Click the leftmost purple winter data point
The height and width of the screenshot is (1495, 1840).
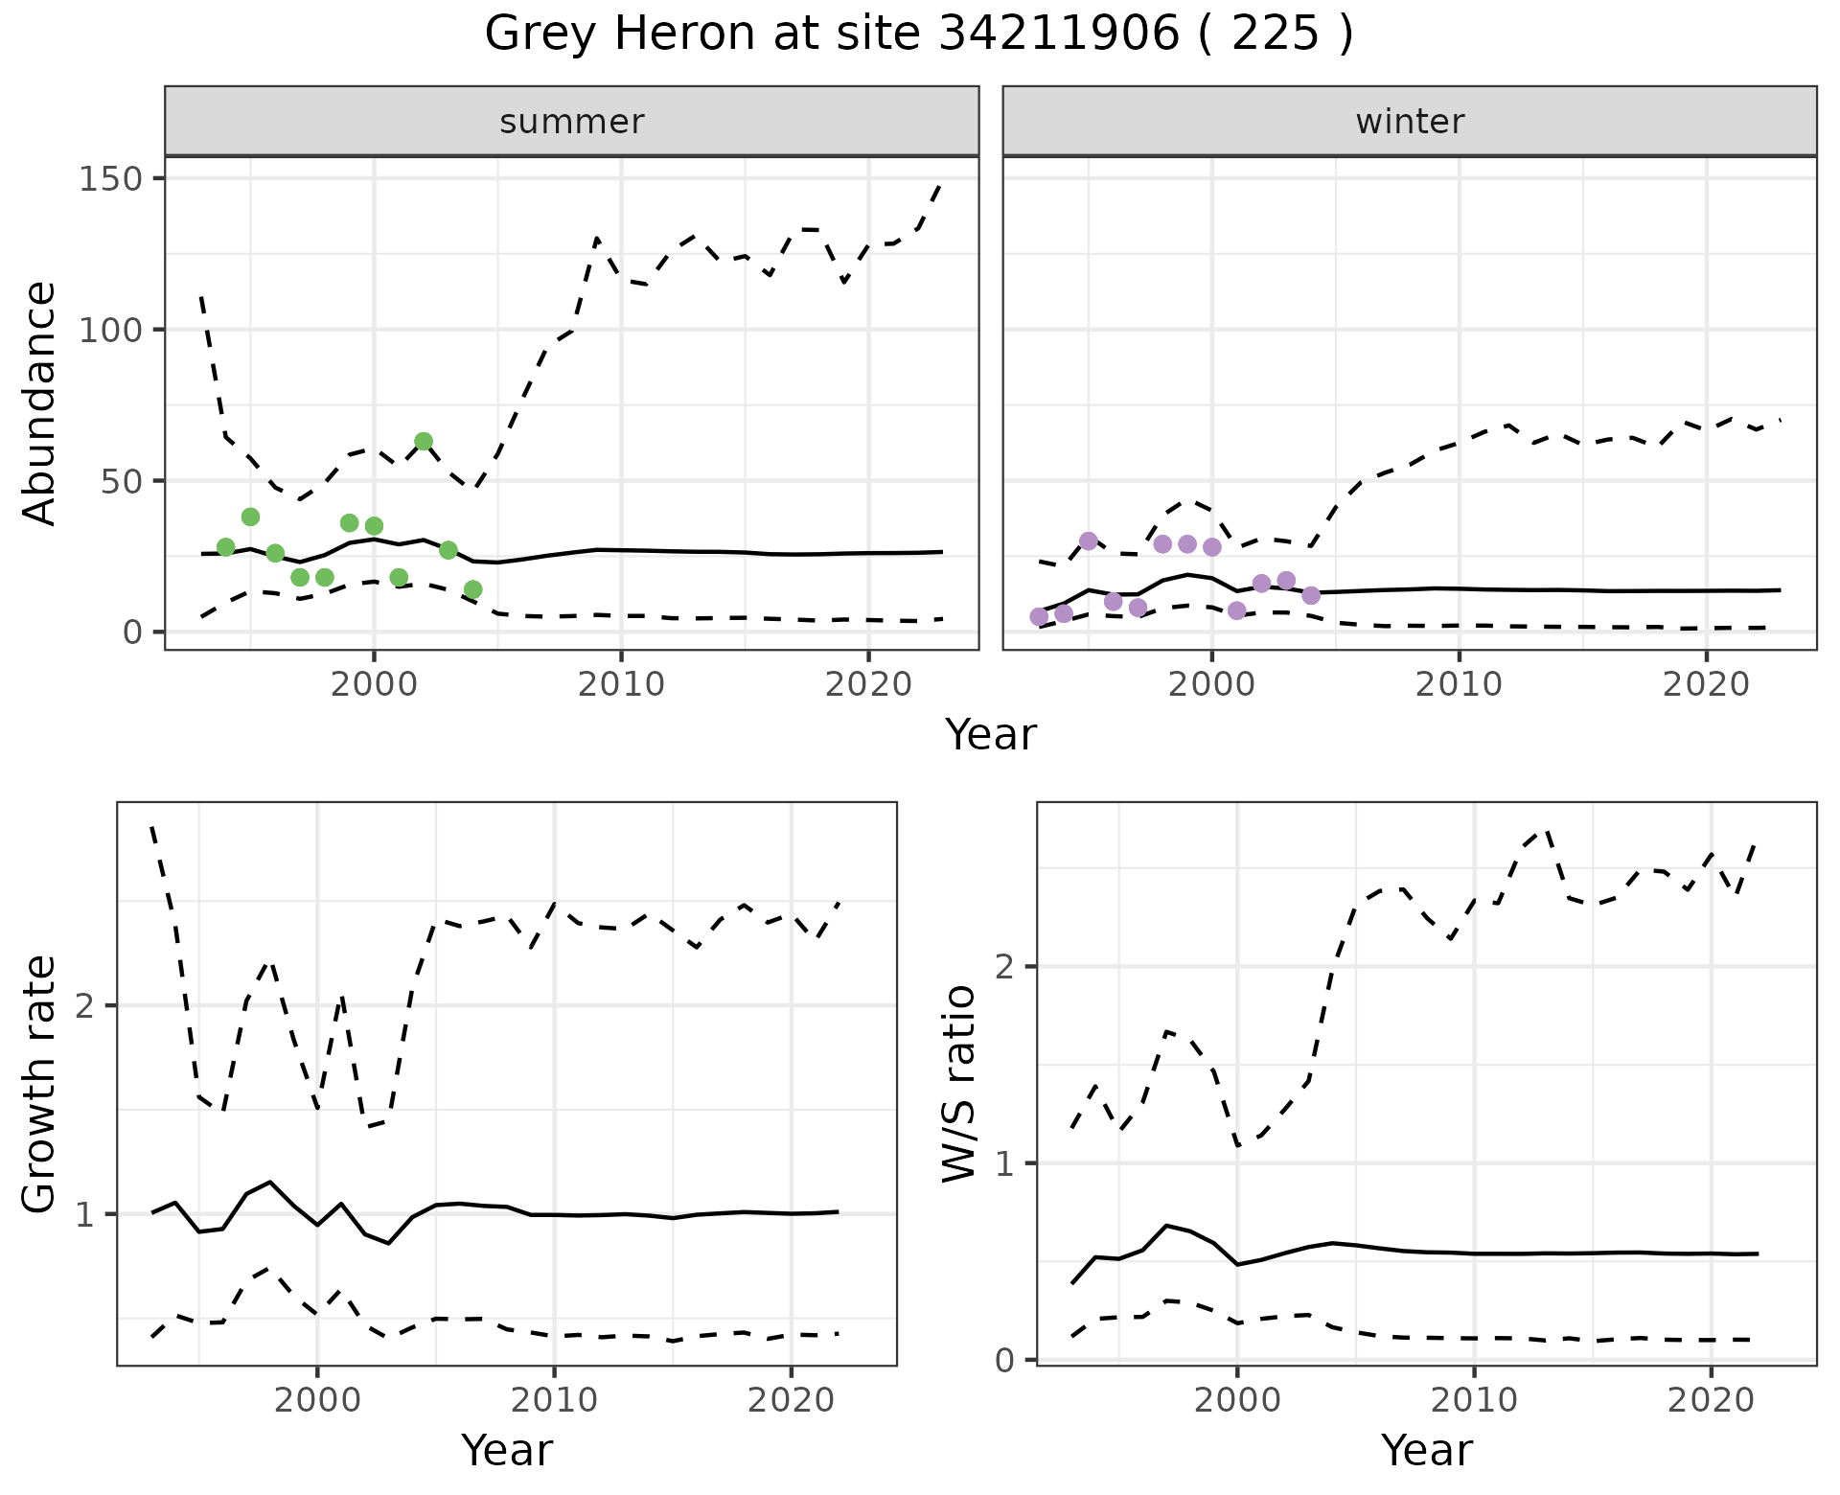[1039, 616]
